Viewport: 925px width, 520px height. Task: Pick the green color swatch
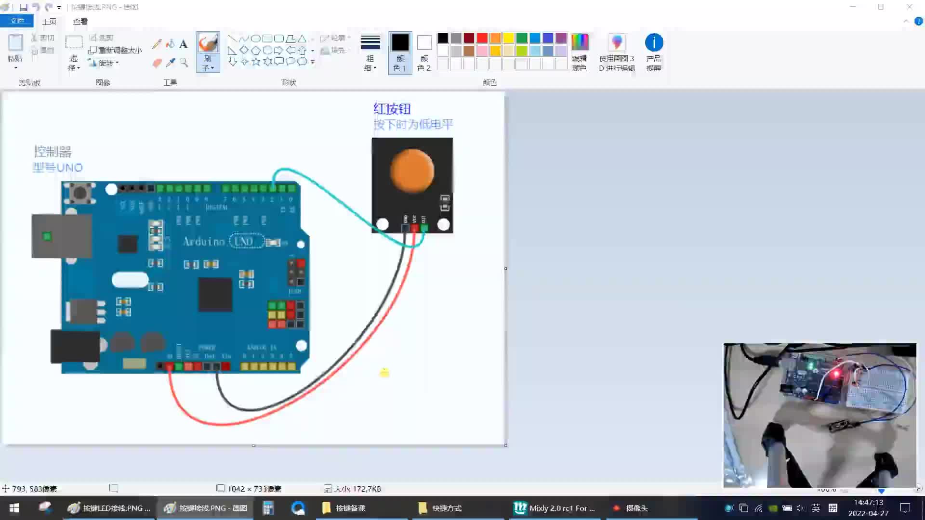coord(522,38)
